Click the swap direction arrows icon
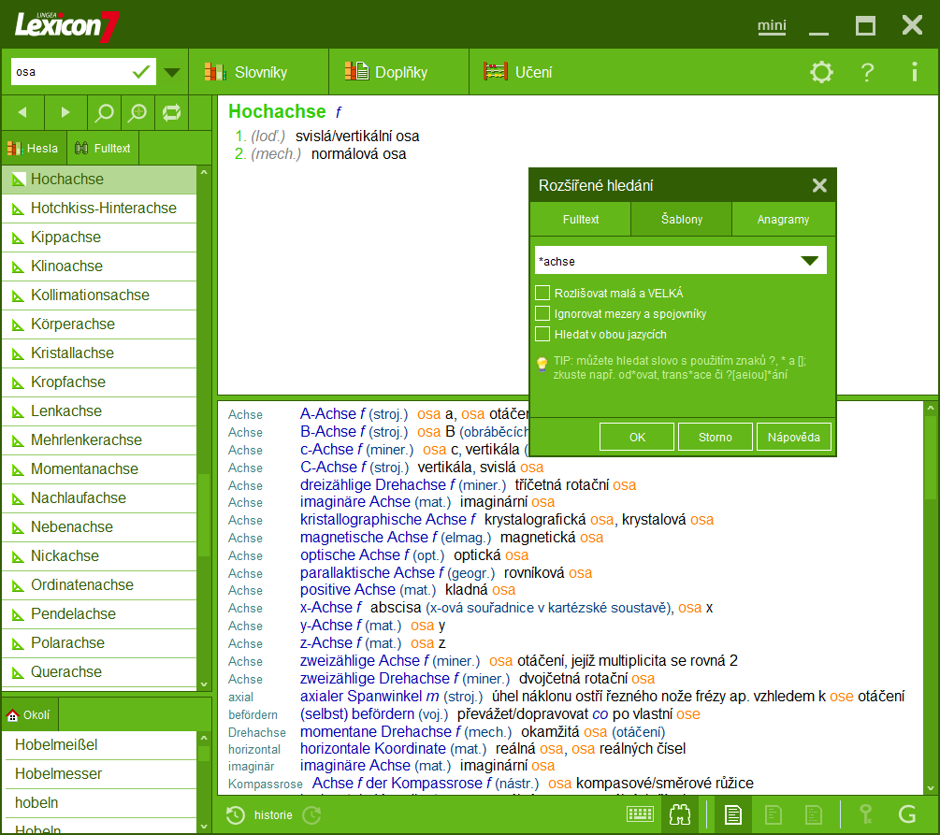This screenshot has width=940, height=835. pyautogui.click(x=171, y=112)
